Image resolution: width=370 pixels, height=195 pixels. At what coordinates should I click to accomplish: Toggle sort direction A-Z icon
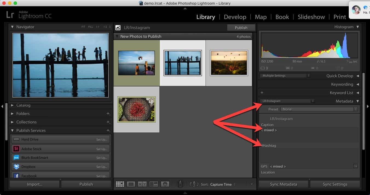[x=194, y=184]
